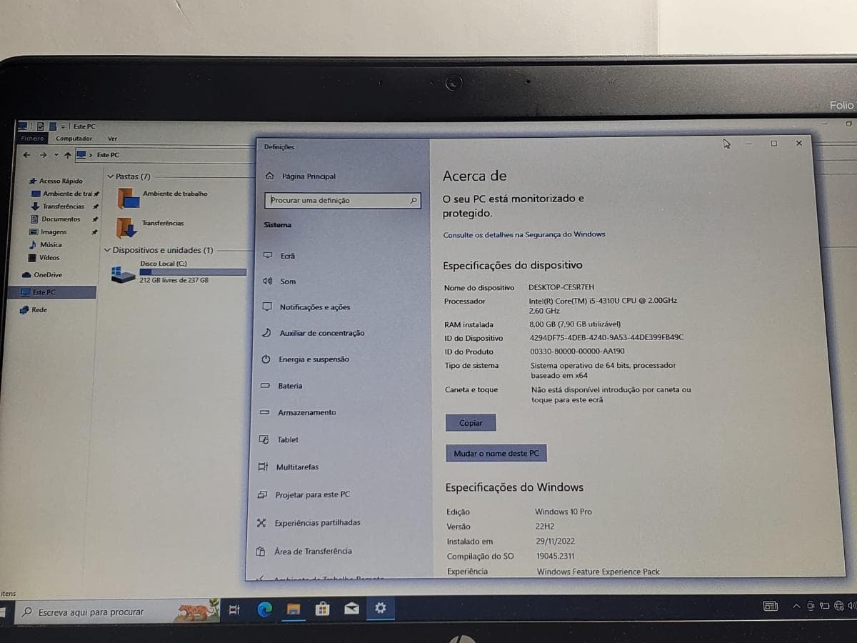This screenshot has width=857, height=643.
Task: Open the Ficheiro tab in Explorer
Action: [32, 139]
